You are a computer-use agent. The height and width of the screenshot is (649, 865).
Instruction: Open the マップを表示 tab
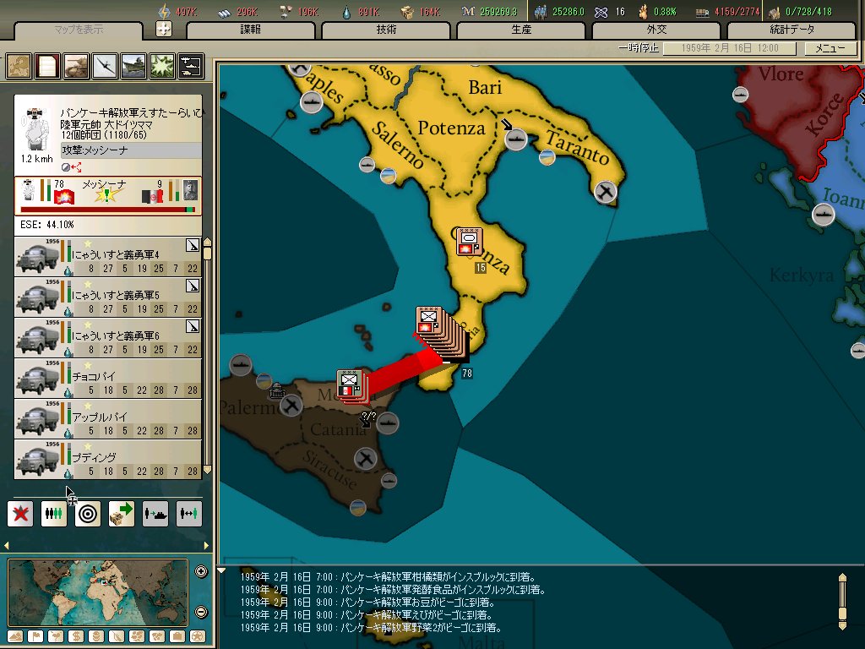(79, 30)
